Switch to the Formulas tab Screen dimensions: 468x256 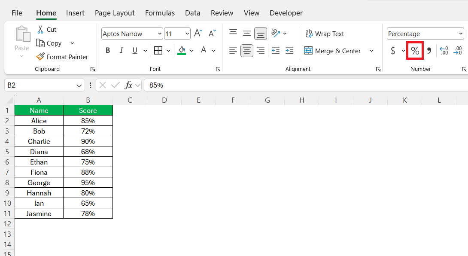click(160, 13)
